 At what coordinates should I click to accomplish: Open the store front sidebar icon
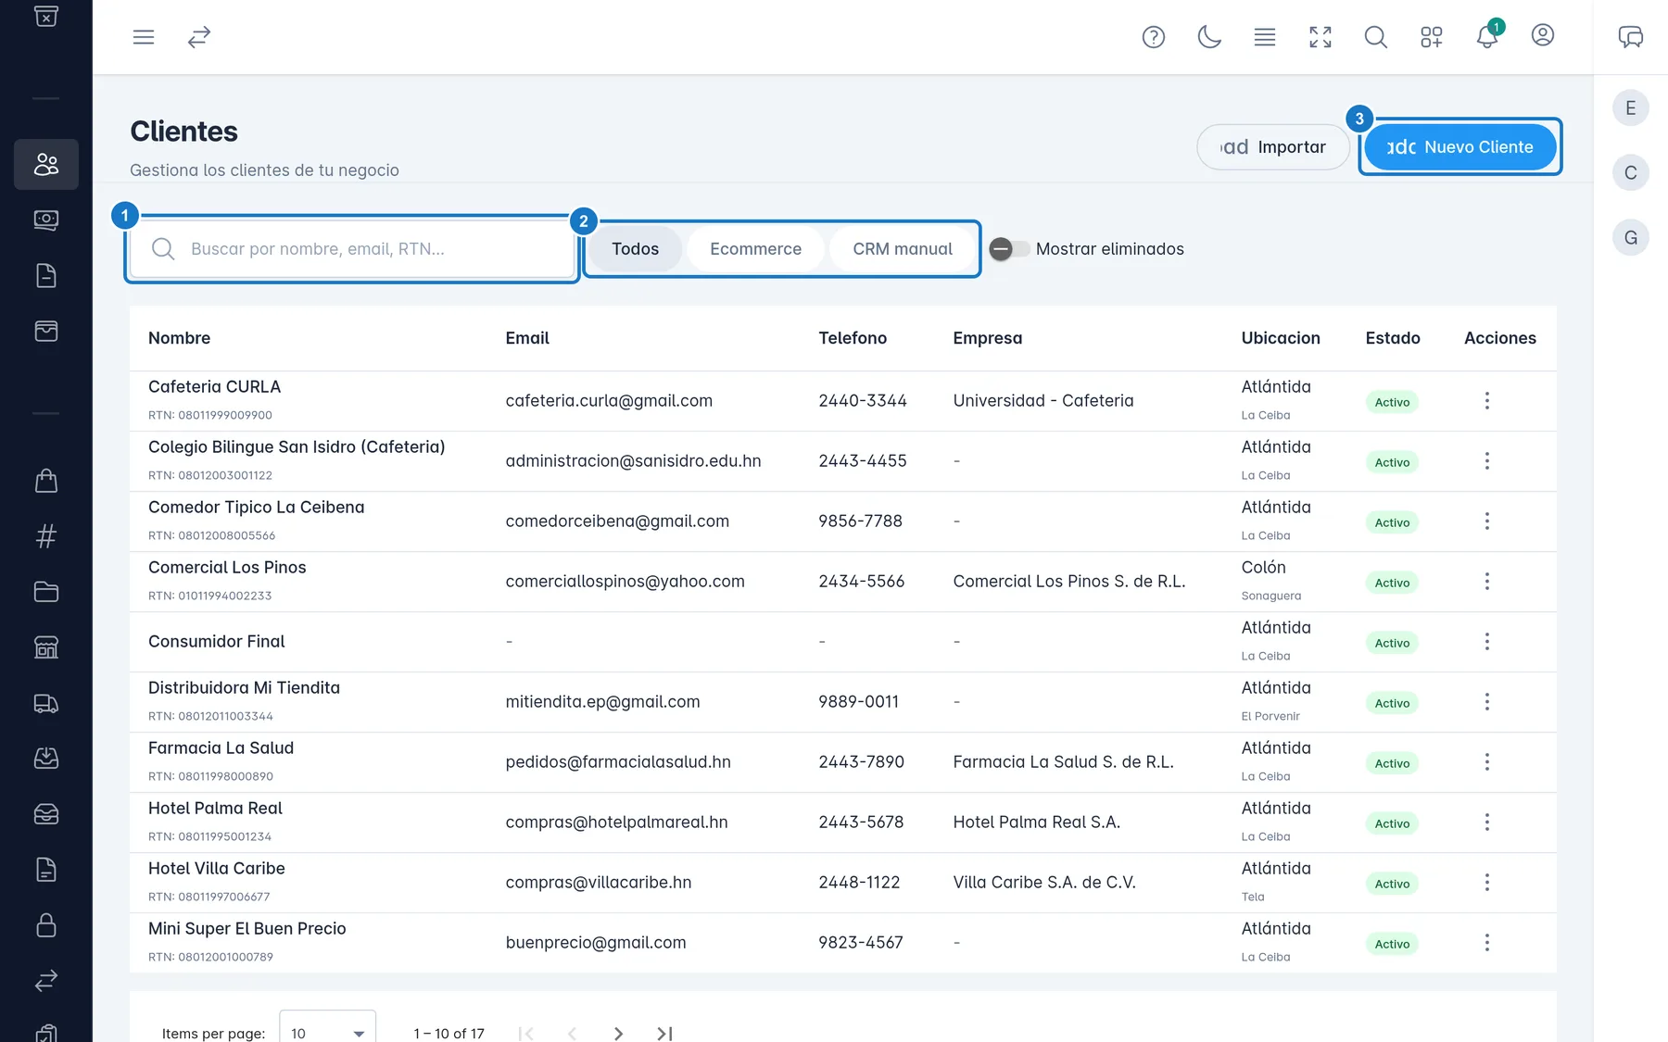point(46,647)
